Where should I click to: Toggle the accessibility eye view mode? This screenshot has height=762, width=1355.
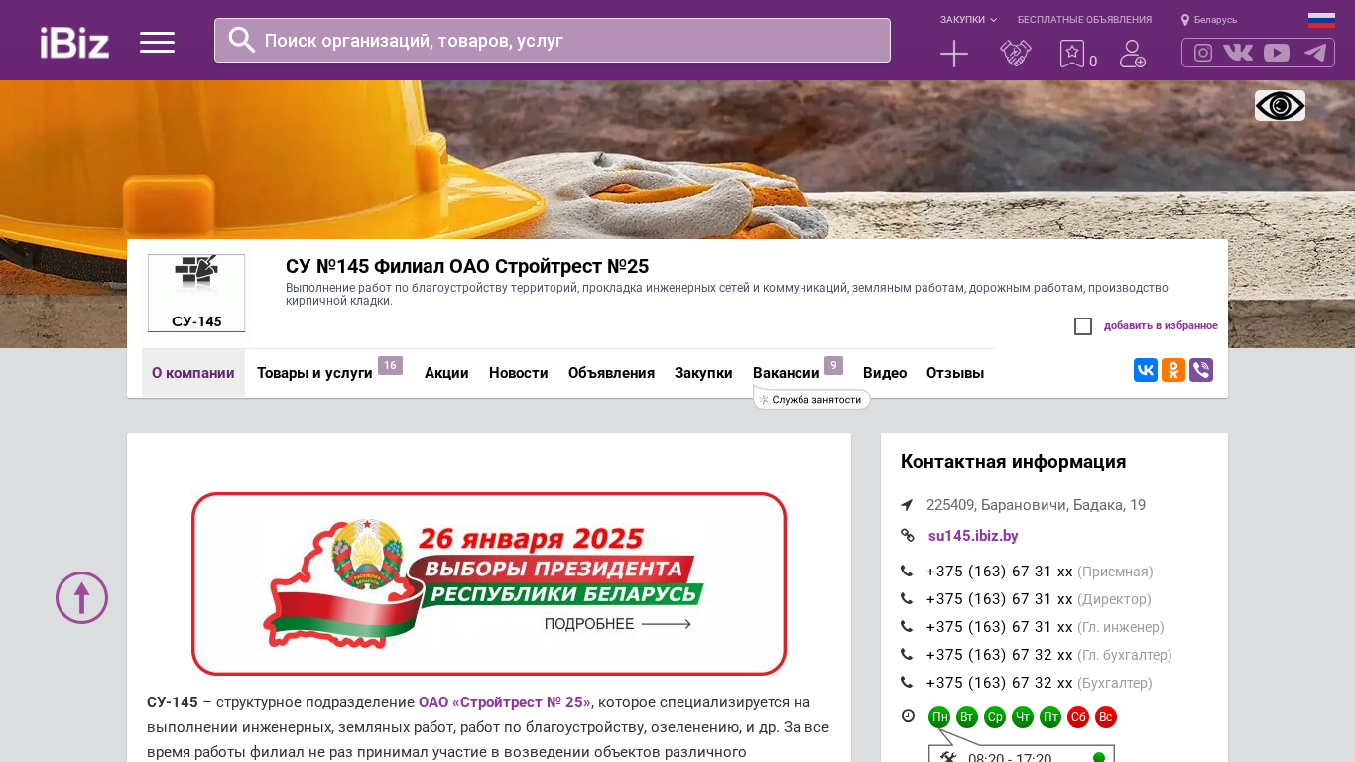point(1280,106)
